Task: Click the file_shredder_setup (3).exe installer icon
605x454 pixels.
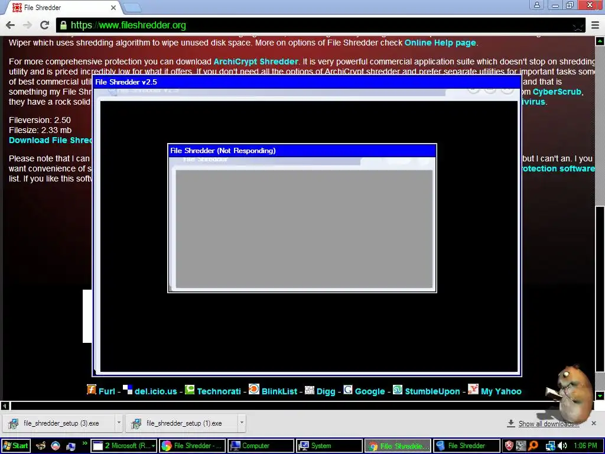Action: 13,423
